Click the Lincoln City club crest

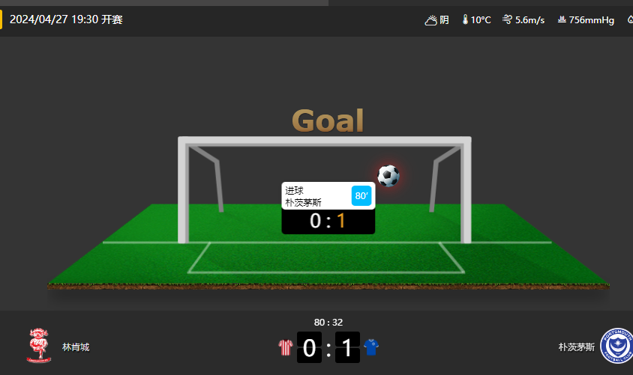pos(39,346)
